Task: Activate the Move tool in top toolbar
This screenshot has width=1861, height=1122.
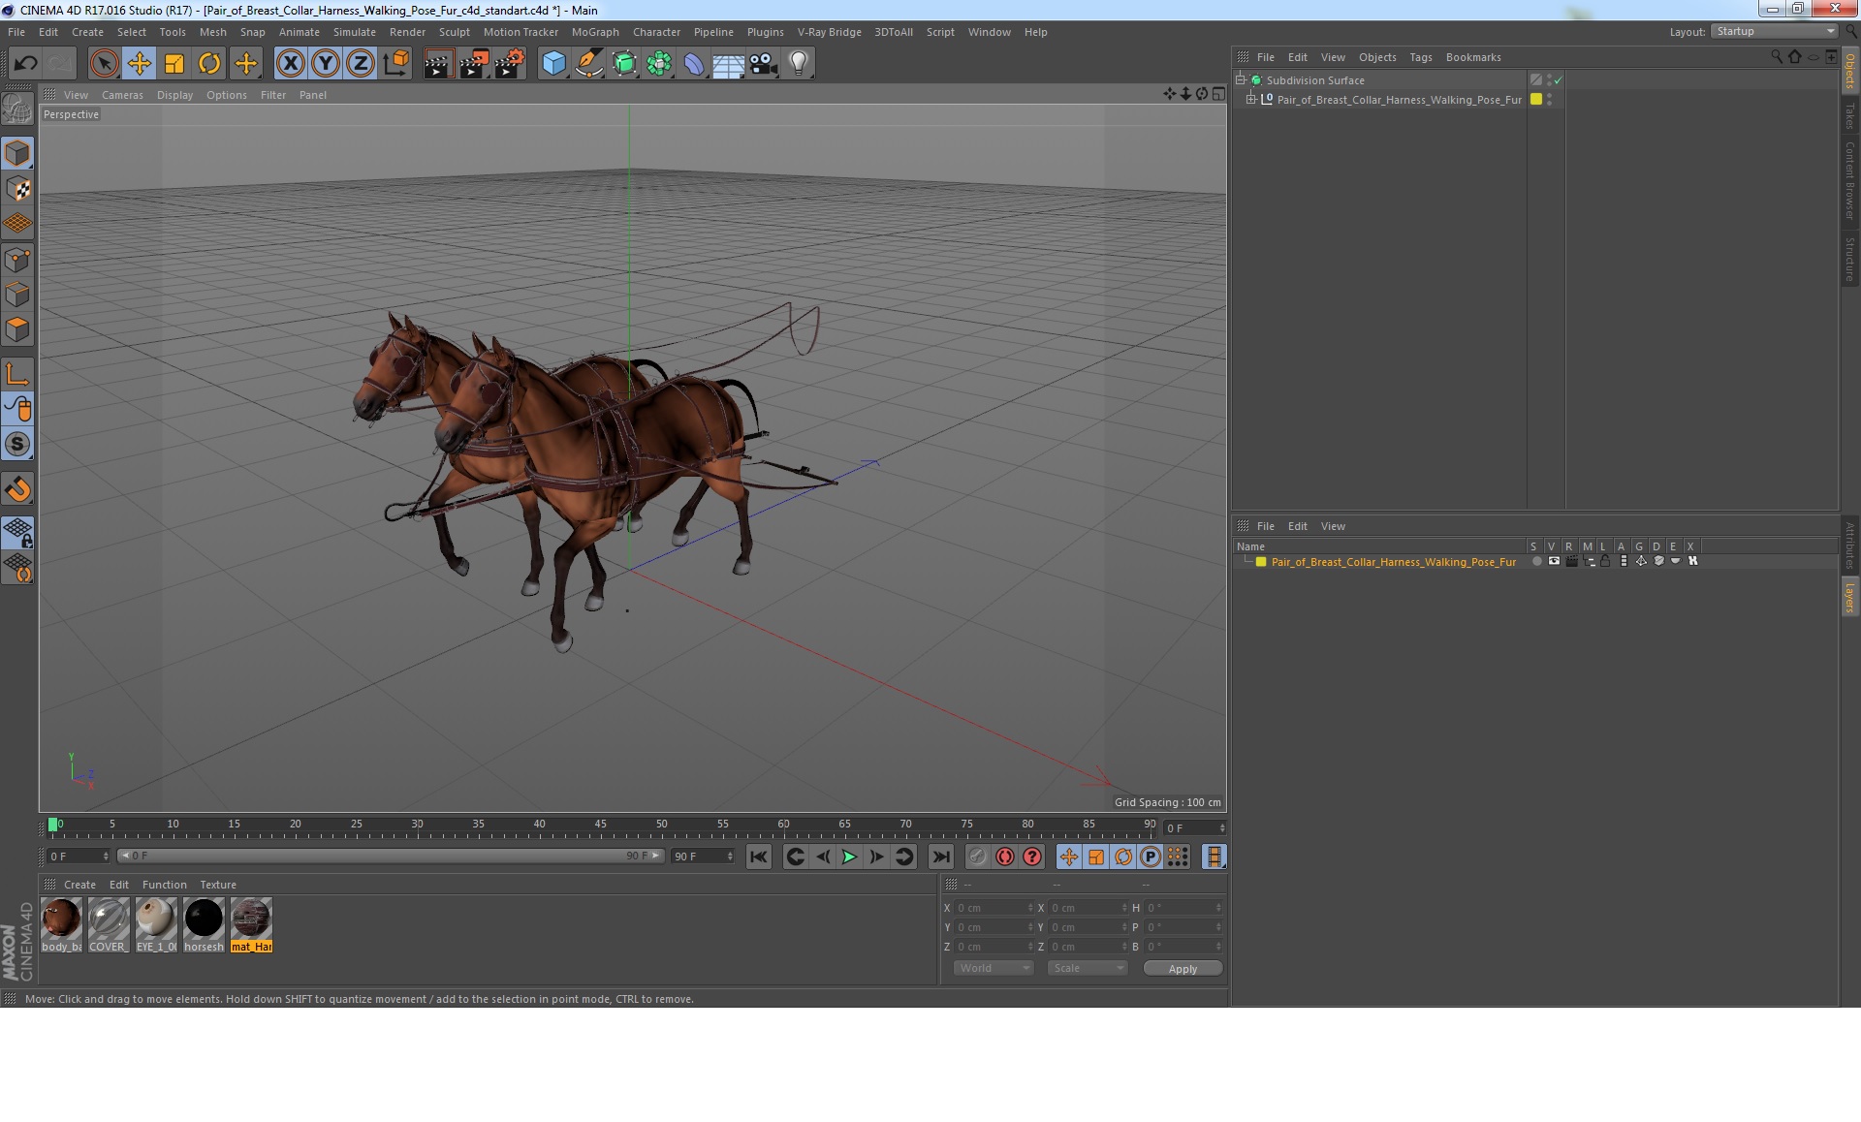Action: [x=139, y=64]
